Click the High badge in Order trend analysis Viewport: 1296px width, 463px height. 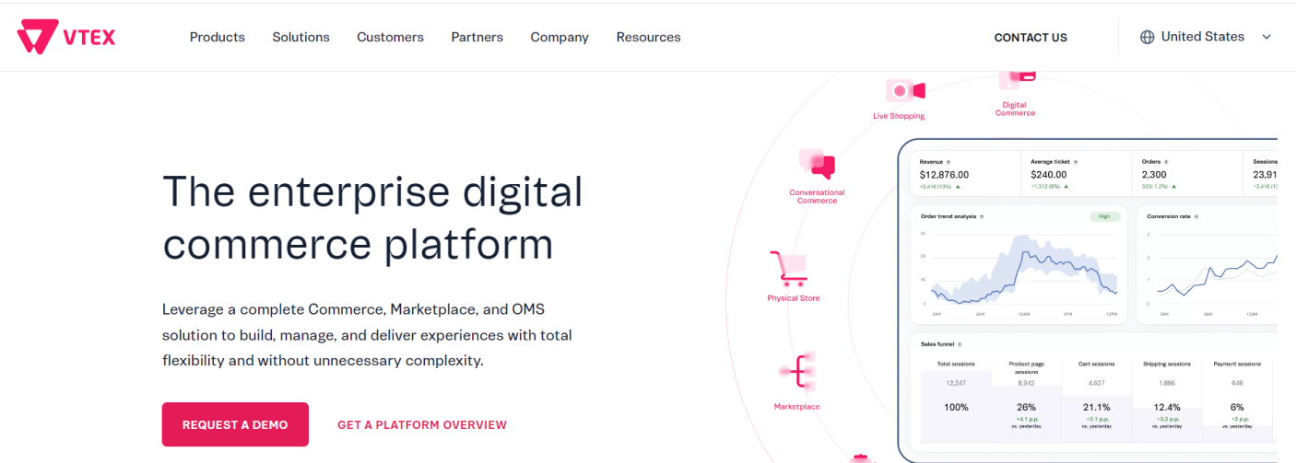click(x=1103, y=217)
